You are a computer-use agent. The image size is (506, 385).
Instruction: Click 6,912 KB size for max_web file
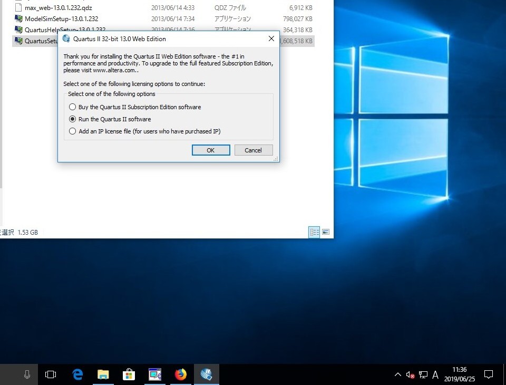301,7
